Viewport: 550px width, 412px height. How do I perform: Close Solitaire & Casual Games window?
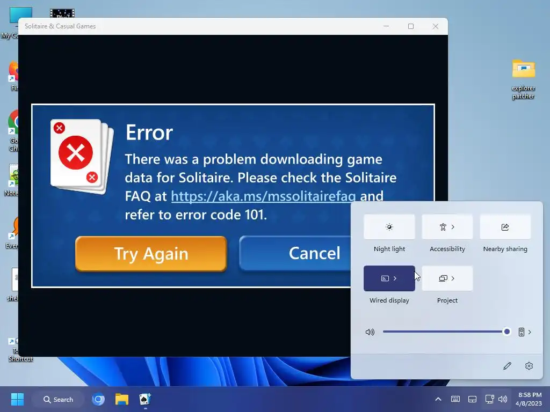pyautogui.click(x=435, y=26)
